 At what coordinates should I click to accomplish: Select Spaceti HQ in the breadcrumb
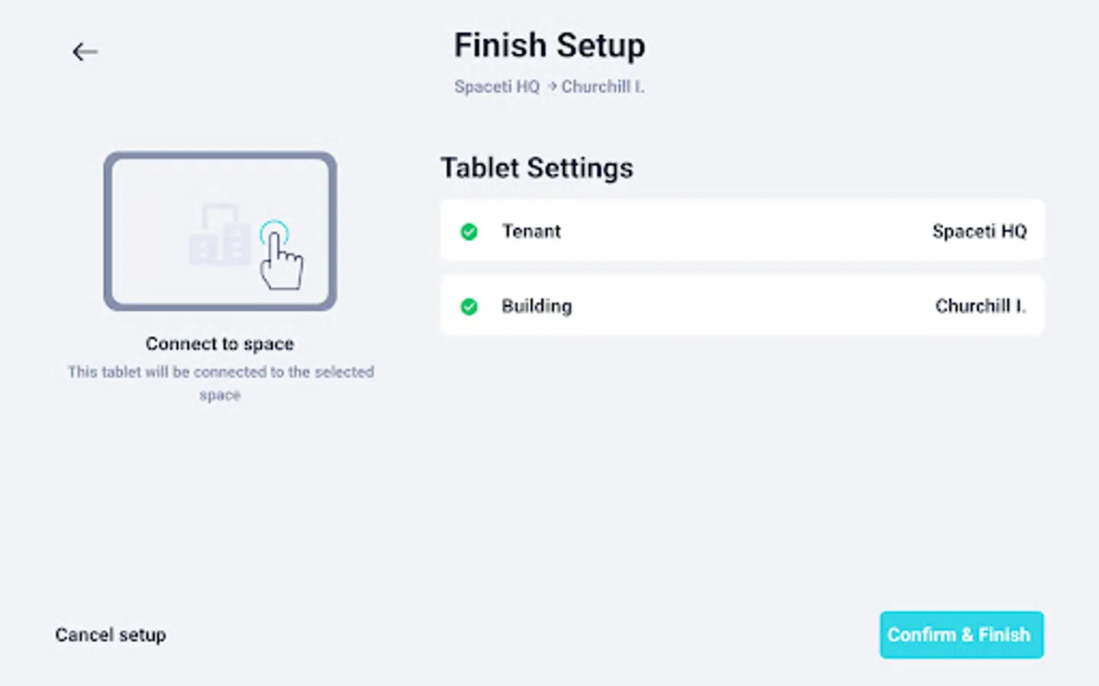tap(497, 87)
